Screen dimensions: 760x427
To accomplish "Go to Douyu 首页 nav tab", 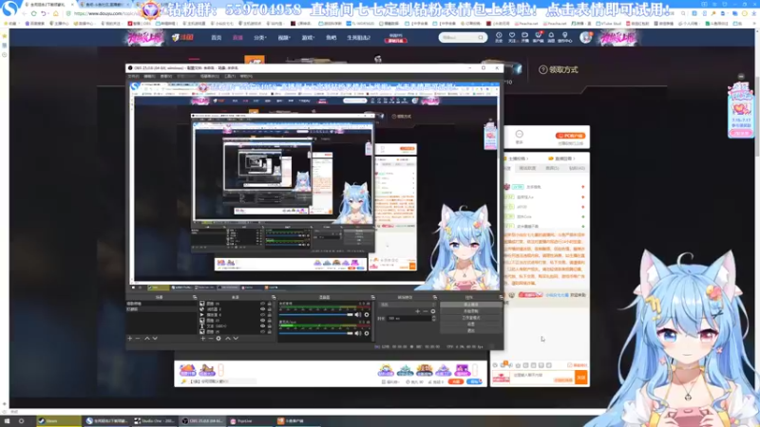I will pos(217,37).
